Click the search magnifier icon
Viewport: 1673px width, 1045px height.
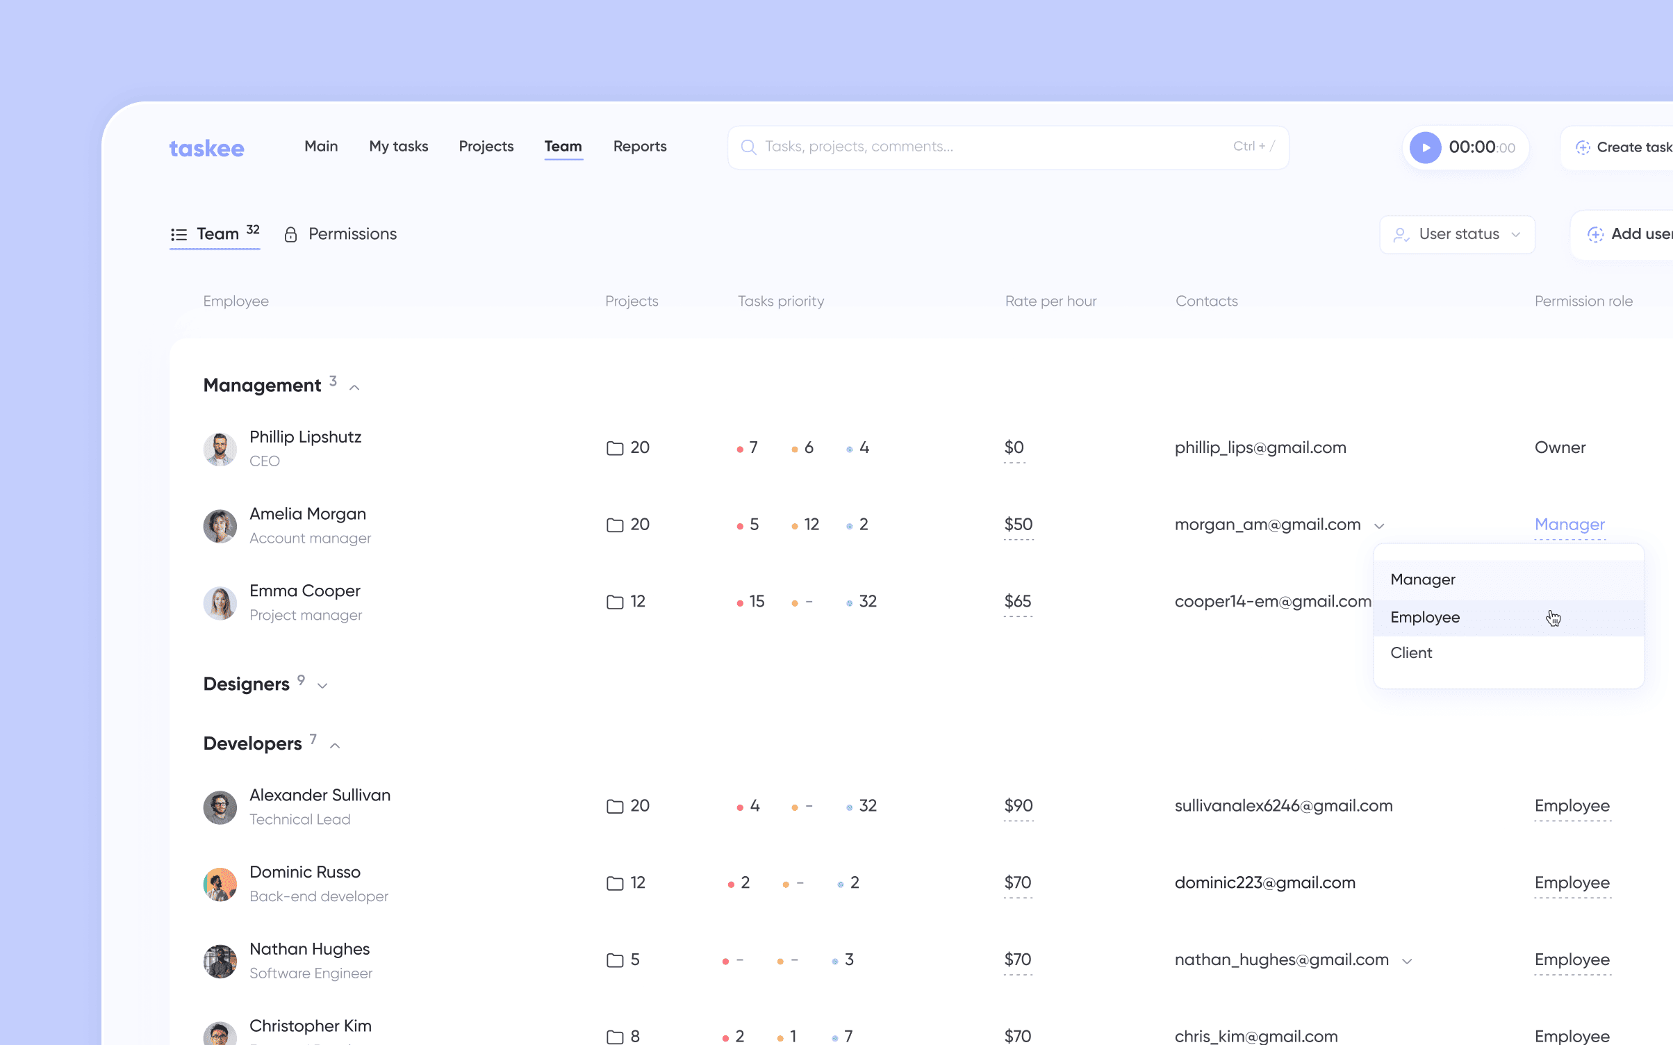click(x=749, y=147)
